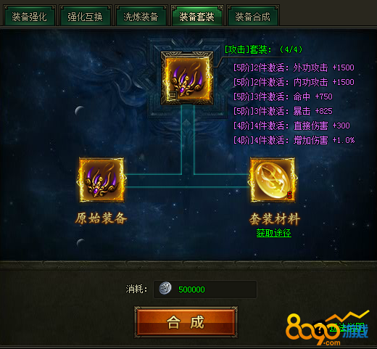Go to the 装备合成 tab
The width and height of the screenshot is (377, 349).
click(x=252, y=16)
